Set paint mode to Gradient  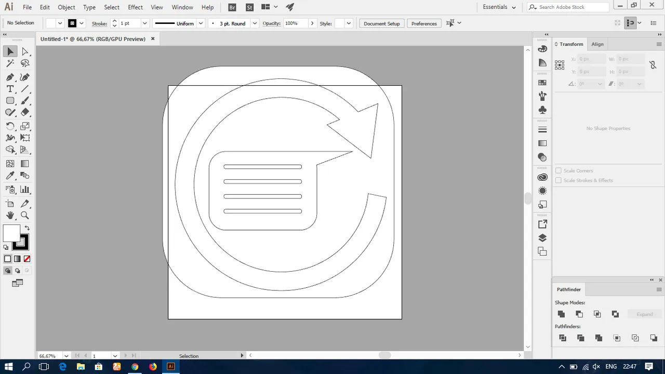17,259
